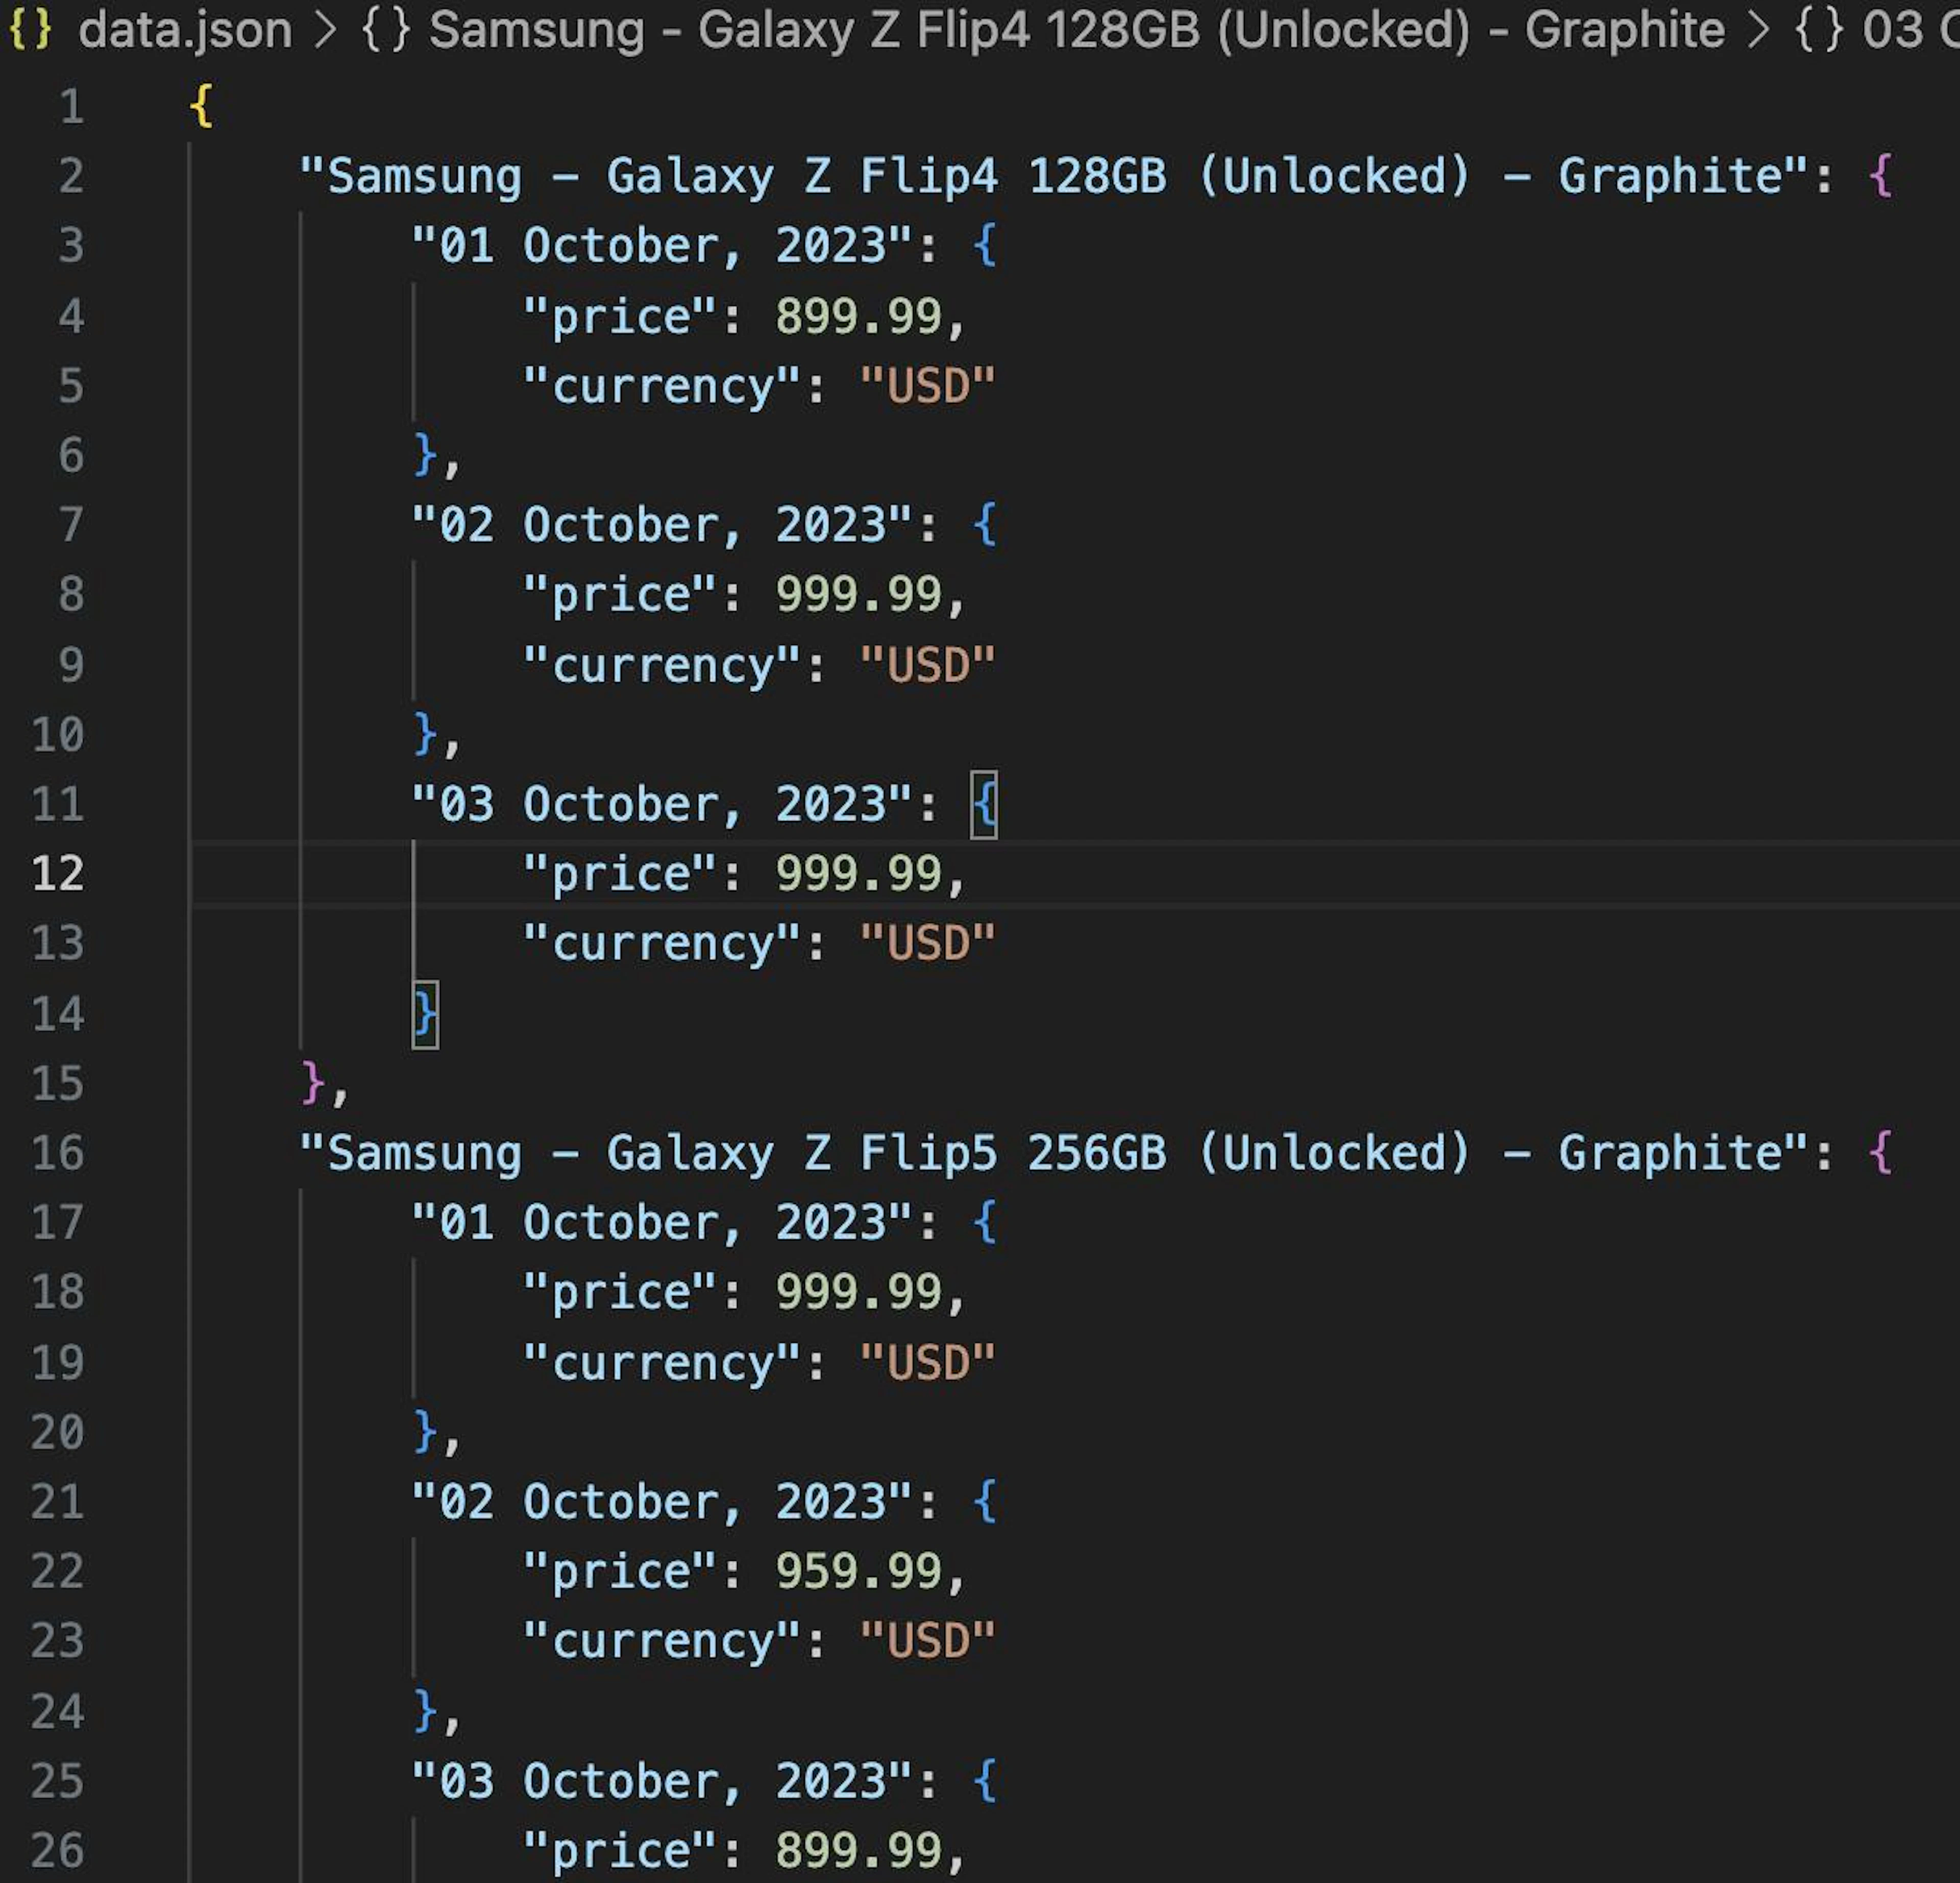Click line number 12 in gutter
The width and height of the screenshot is (1960, 1883).
(58, 874)
